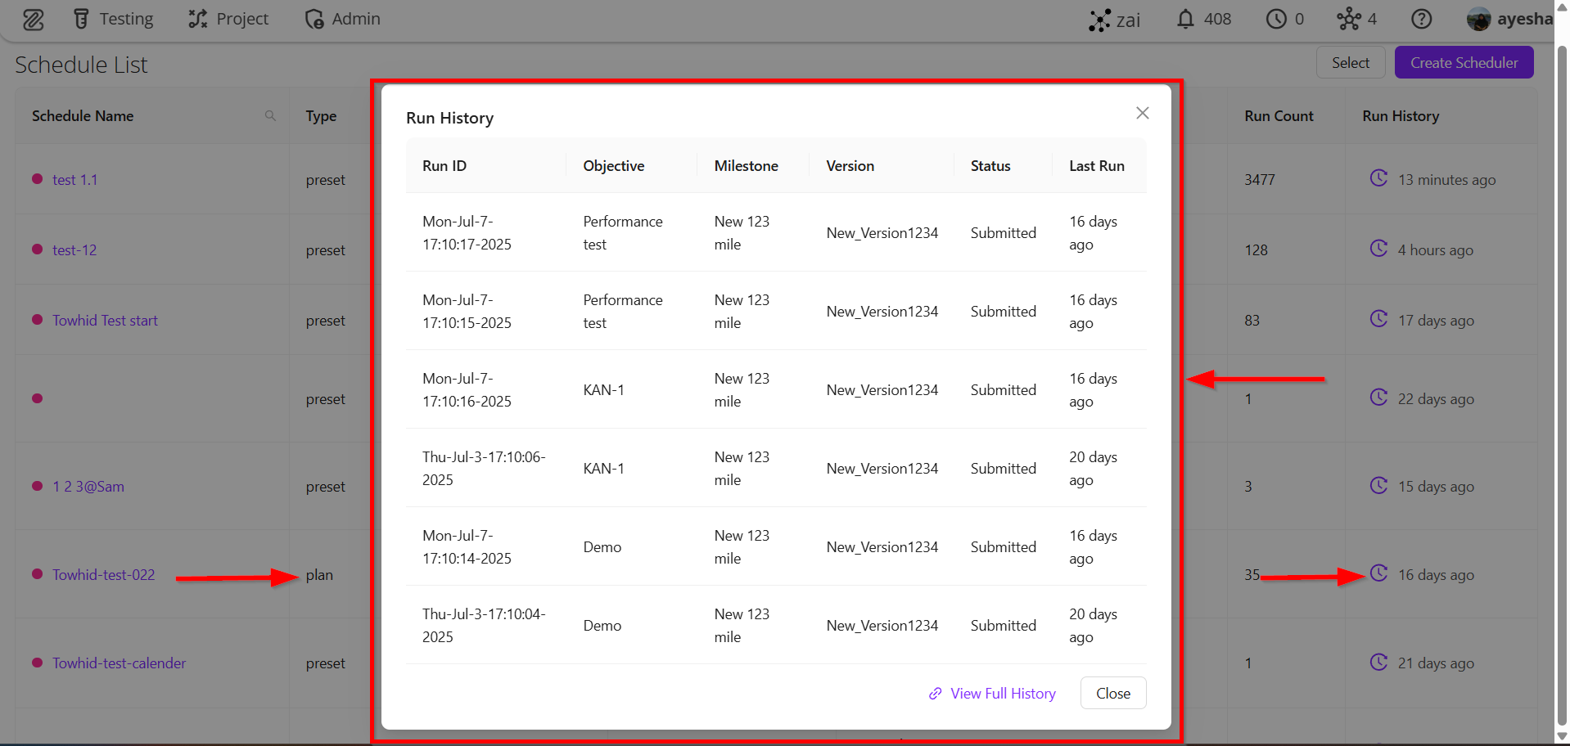The image size is (1570, 746).
Task: Click the Create Scheduler button
Action: click(1464, 63)
